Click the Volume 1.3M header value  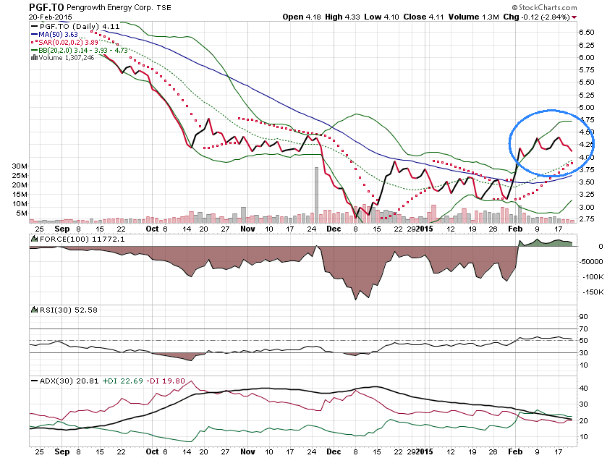click(x=473, y=17)
